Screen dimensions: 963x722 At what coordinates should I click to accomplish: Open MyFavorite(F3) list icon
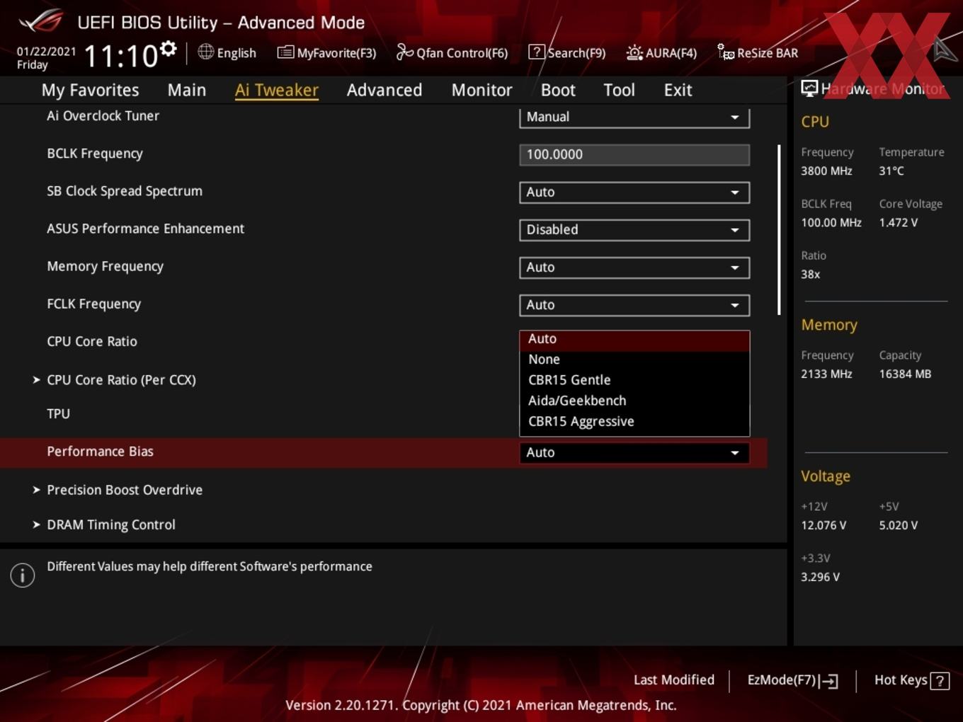285,52
